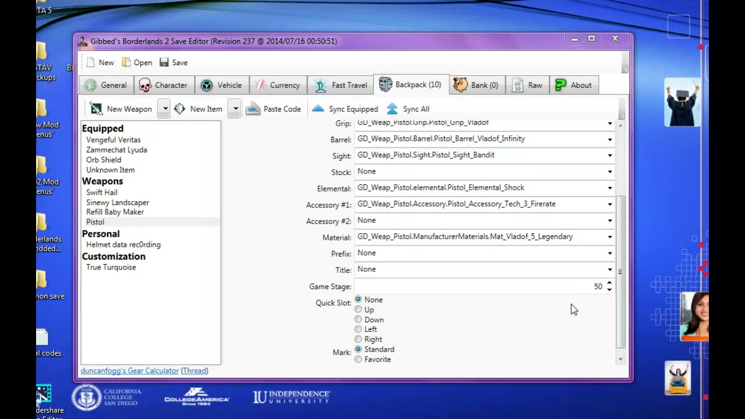This screenshot has height=419, width=745.
Task: Select Quick Slot Up radio button
Action: tap(358, 310)
